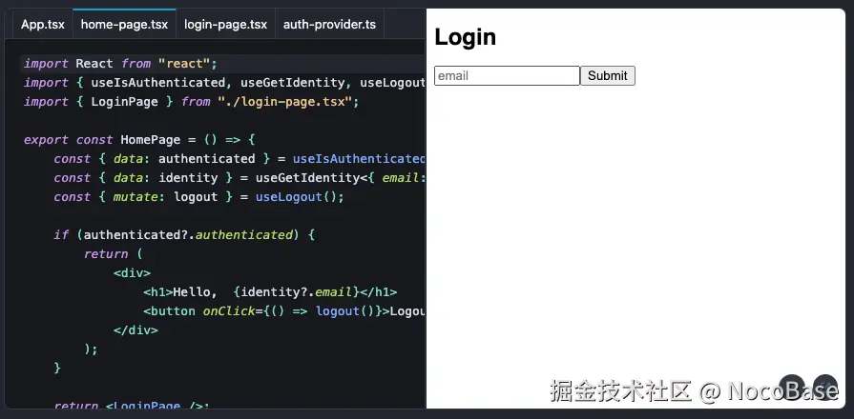854x419 pixels.
Task: Click the line importing useIsAuthenticated hooks
Action: point(224,83)
